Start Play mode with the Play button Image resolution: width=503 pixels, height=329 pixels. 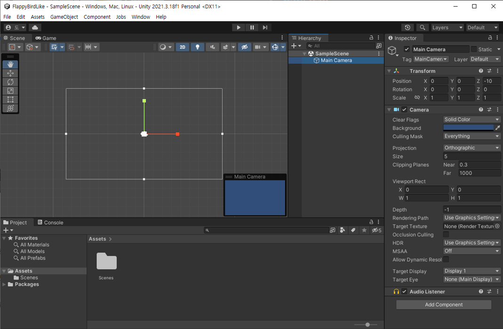point(239,28)
